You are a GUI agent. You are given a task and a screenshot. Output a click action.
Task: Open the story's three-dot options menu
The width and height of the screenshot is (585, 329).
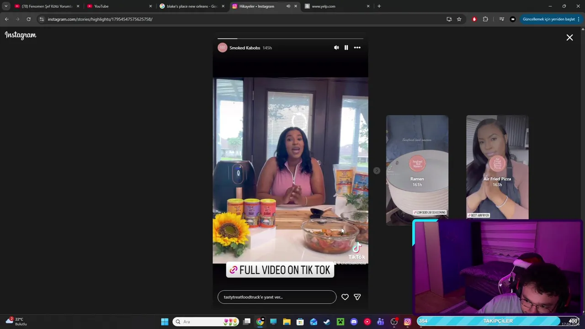pos(357,48)
